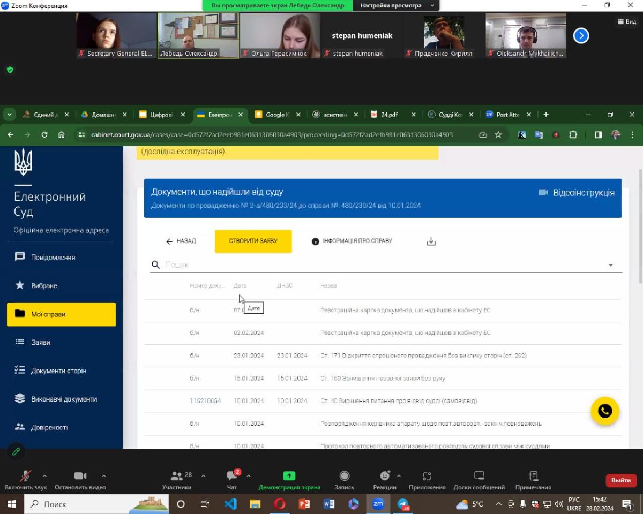The image size is (643, 514).
Task: Click the page's vertical scrollbar
Action: coord(640,225)
